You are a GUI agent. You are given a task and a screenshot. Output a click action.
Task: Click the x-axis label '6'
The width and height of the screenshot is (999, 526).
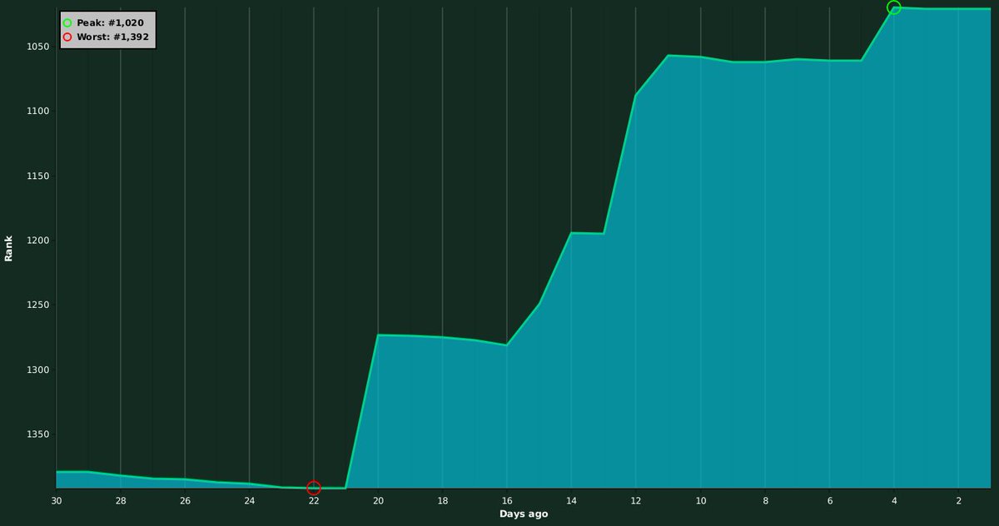coord(829,501)
